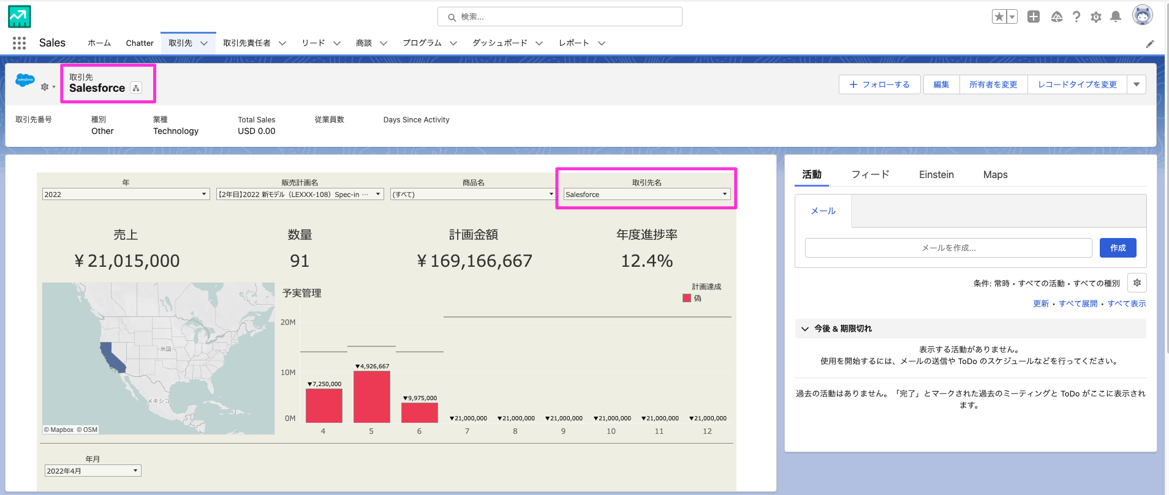Open global actions plus icon

click(x=1034, y=17)
